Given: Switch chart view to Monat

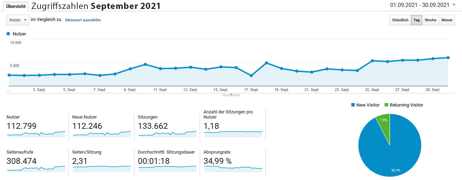Looking at the screenshot, I should pos(447,20).
